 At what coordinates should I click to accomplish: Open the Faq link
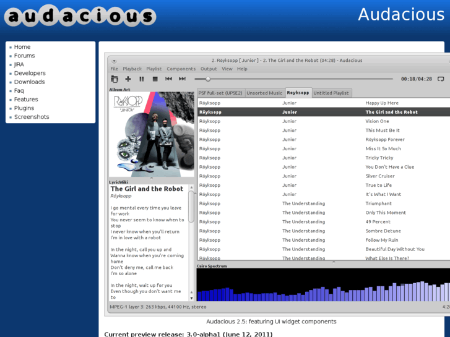click(x=19, y=91)
